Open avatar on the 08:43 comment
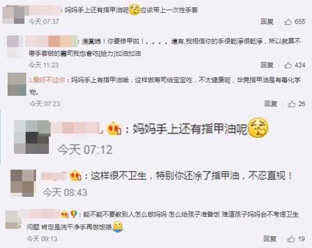This screenshot has width=312, height=248. tap(23, 183)
